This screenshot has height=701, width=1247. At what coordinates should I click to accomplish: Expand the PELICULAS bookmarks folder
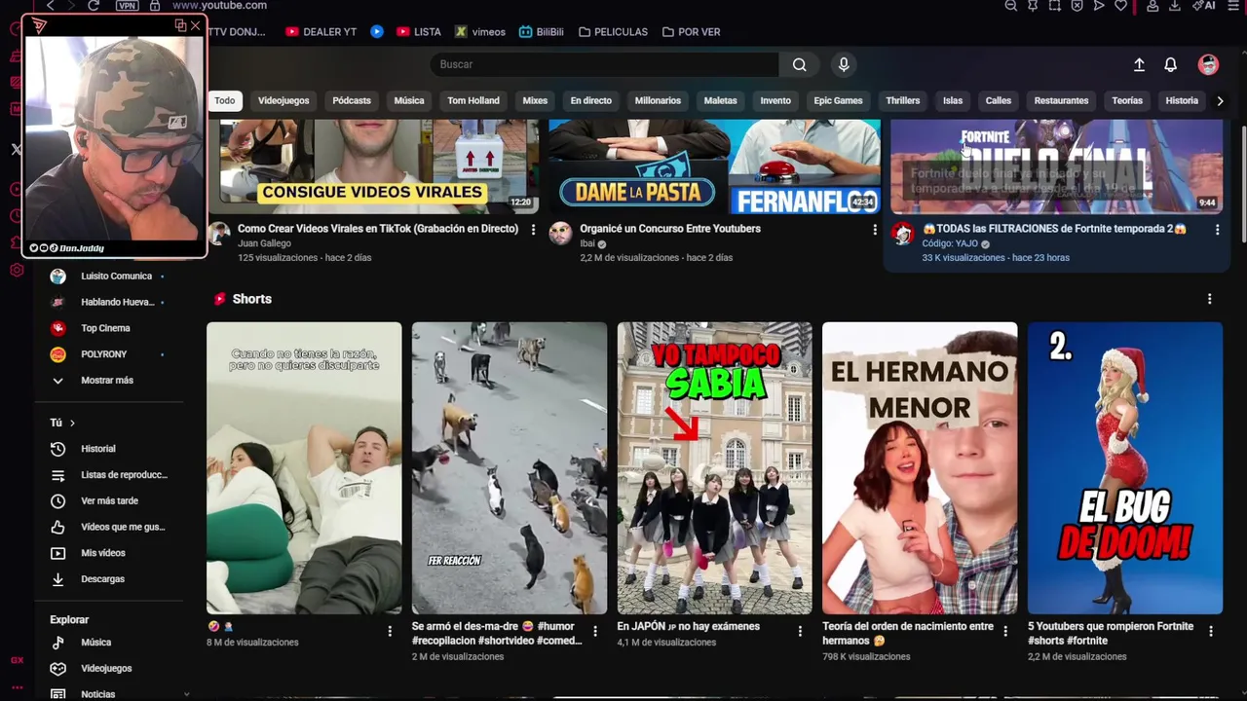[613, 31]
